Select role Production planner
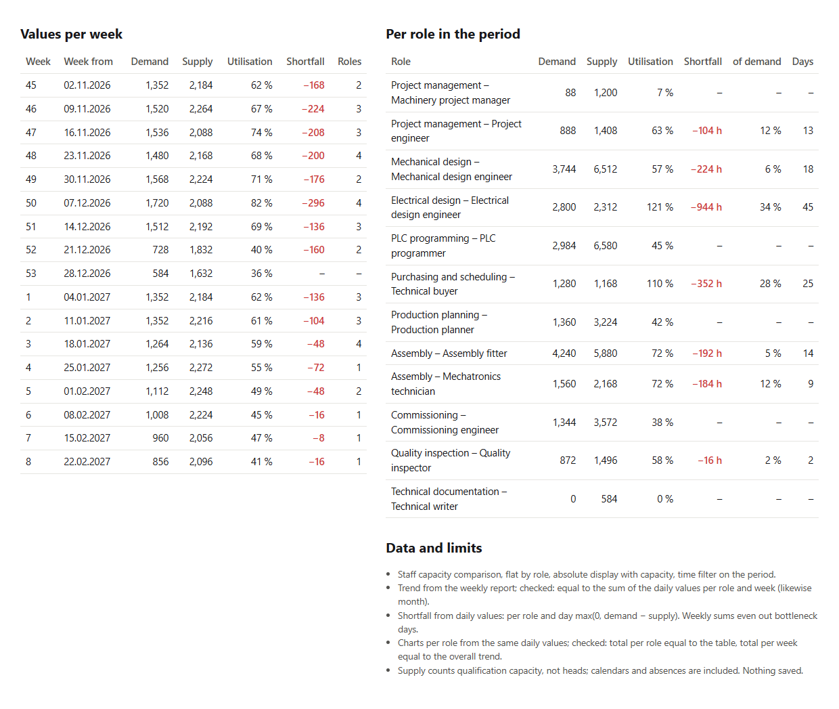Image resolution: width=839 pixels, height=709 pixels. 439,322
